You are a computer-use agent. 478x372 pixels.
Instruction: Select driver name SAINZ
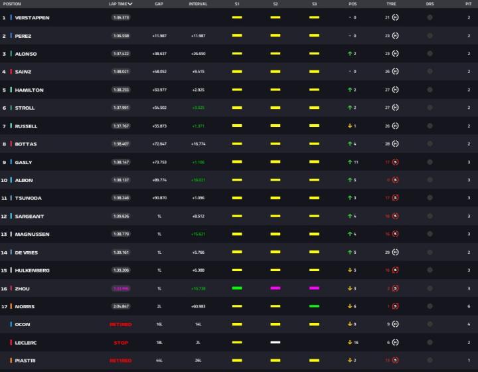click(23, 72)
